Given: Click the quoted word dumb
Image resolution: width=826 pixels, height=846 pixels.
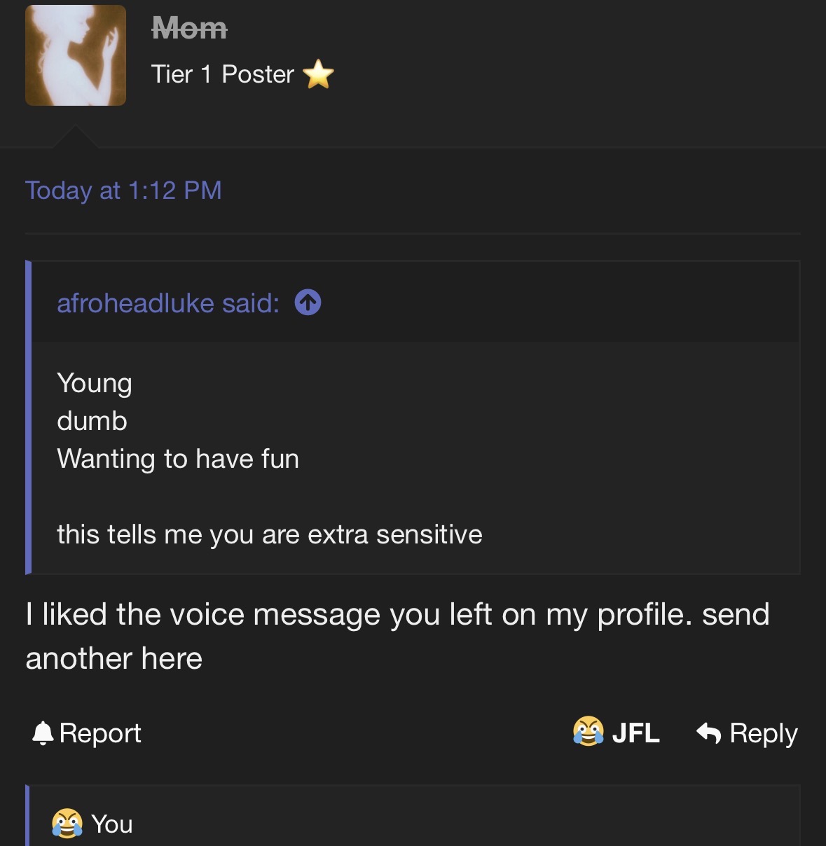Looking at the screenshot, I should [92, 421].
